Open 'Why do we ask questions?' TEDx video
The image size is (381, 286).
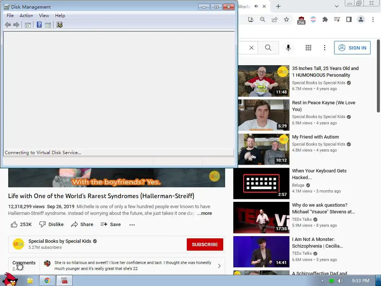tap(323, 209)
